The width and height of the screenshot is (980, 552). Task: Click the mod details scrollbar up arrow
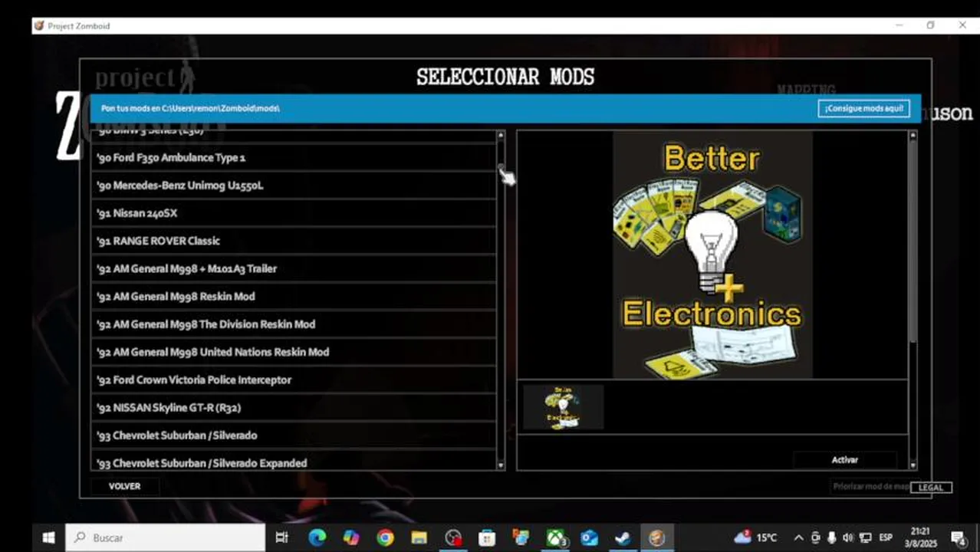[x=913, y=135]
